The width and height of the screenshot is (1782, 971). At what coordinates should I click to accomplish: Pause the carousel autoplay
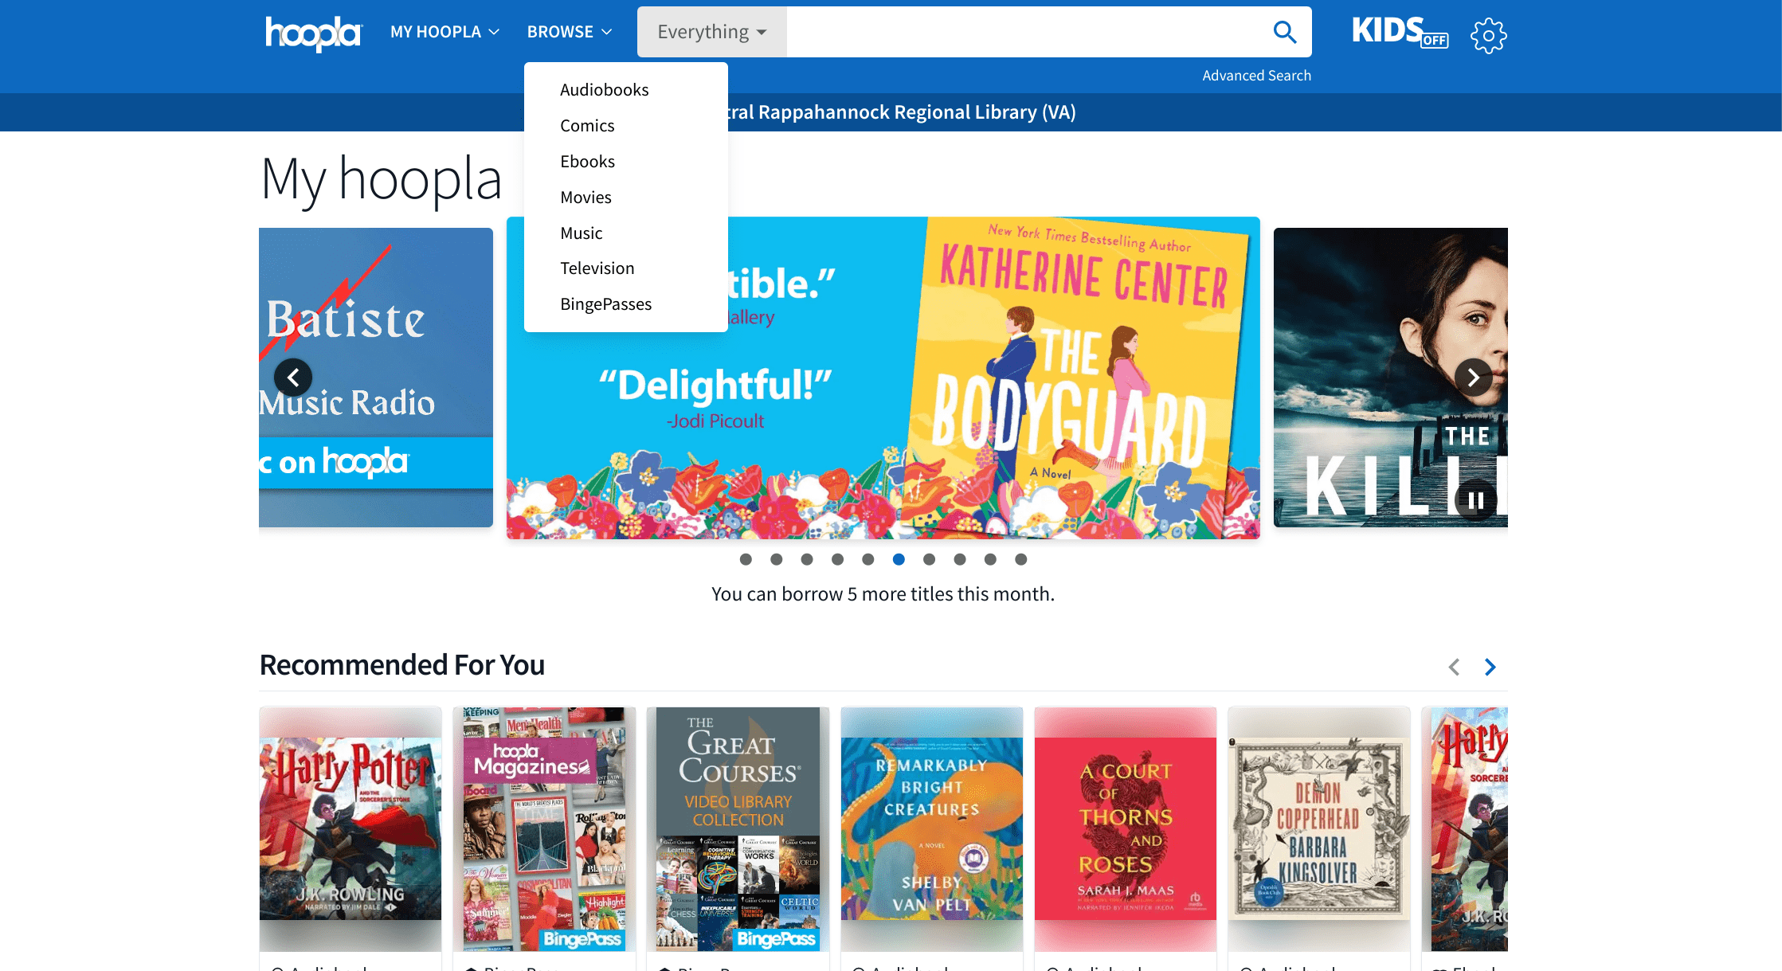click(1475, 500)
